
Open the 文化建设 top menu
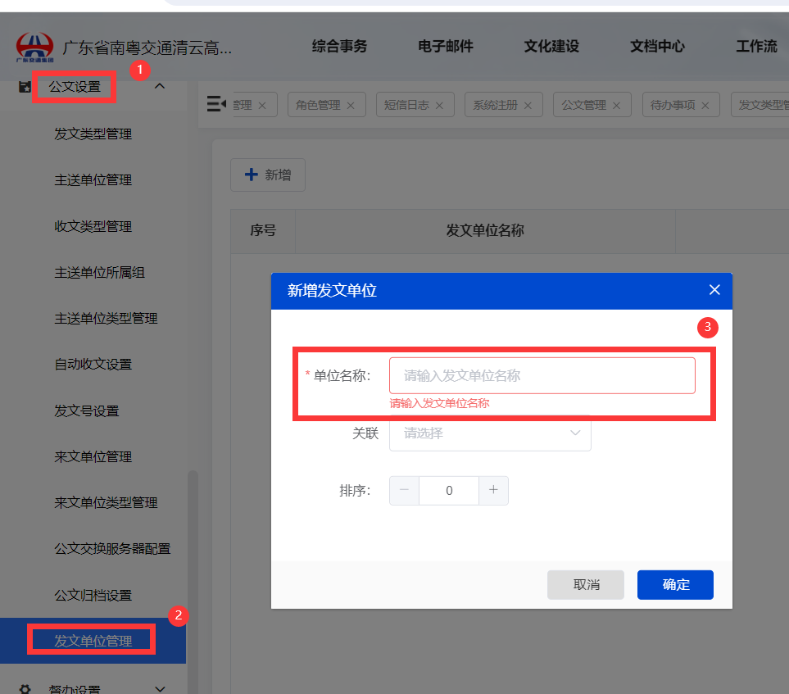pyautogui.click(x=551, y=47)
